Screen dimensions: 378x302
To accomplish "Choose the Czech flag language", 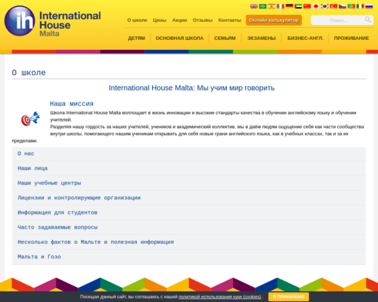I will tap(342, 6).
